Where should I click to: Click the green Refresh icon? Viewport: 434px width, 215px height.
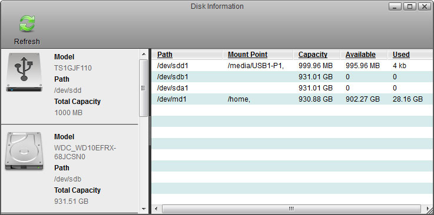click(27, 23)
